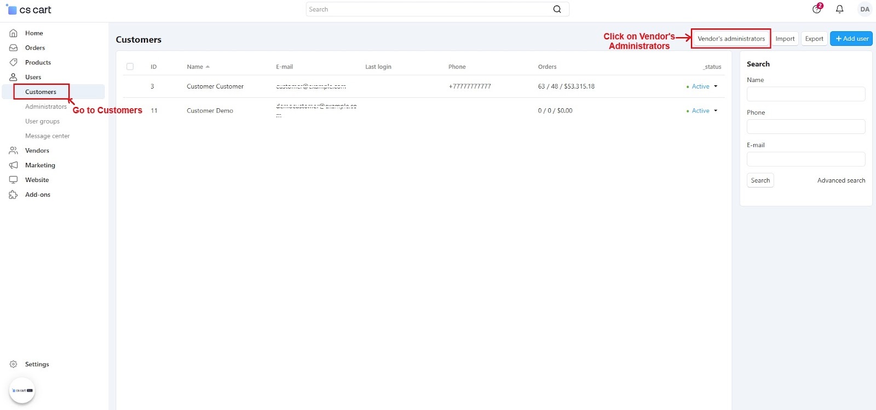Open notifications bell icon
Viewport: 876px width, 410px height.
(x=839, y=9)
